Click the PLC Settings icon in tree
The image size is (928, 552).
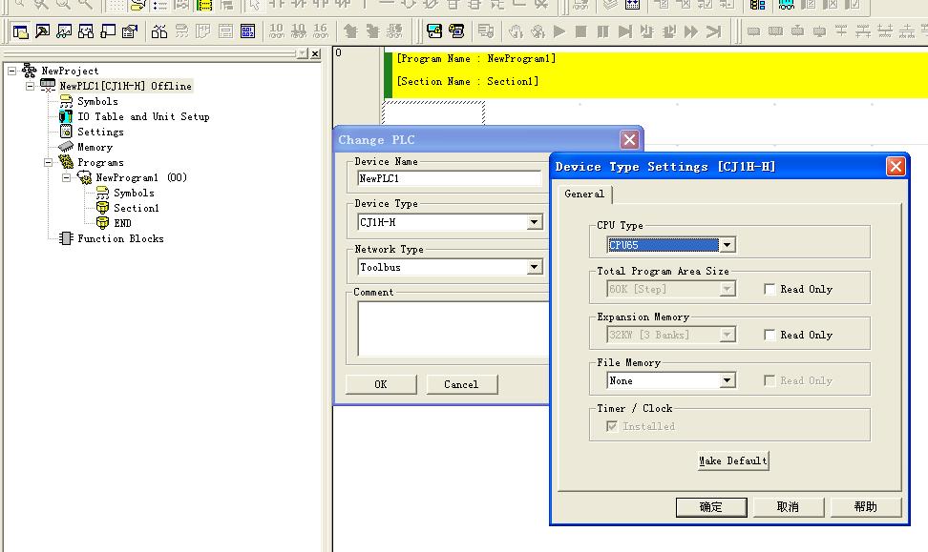point(66,132)
